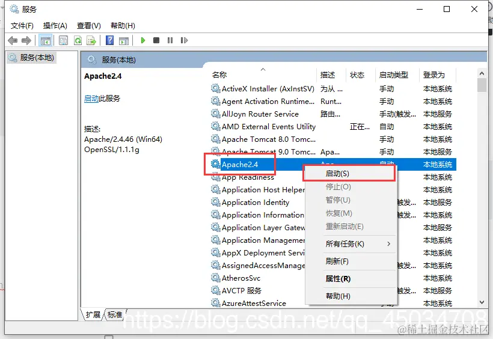Click the Restart service toolbar icon
Viewport: 493px width, 339px height.
(184, 40)
